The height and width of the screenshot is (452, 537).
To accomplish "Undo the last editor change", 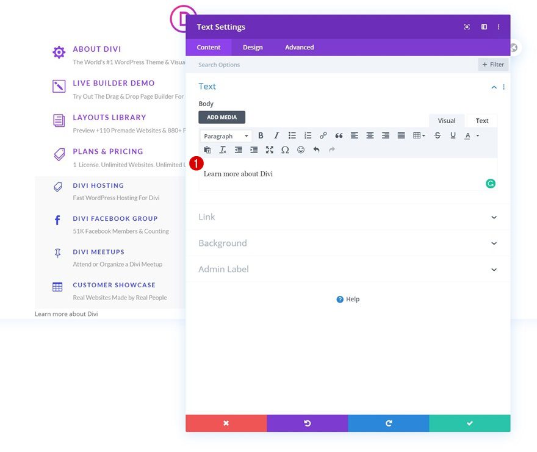I will [316, 149].
